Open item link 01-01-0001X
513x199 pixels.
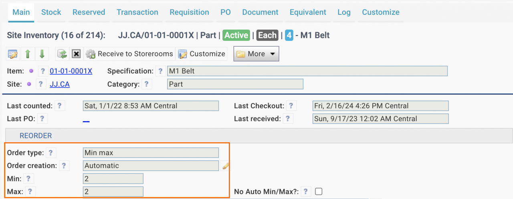click(x=71, y=71)
